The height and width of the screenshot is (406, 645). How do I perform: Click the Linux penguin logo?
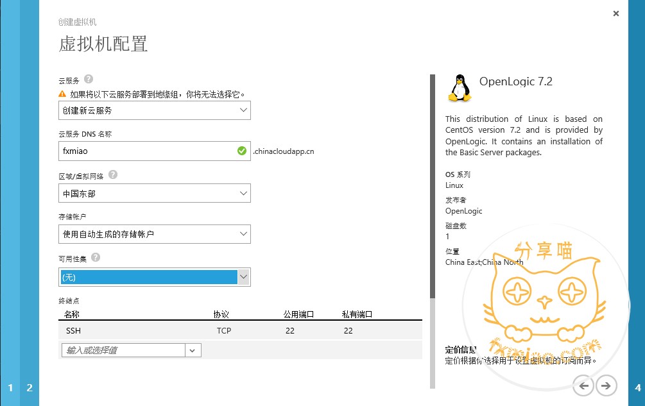point(460,88)
